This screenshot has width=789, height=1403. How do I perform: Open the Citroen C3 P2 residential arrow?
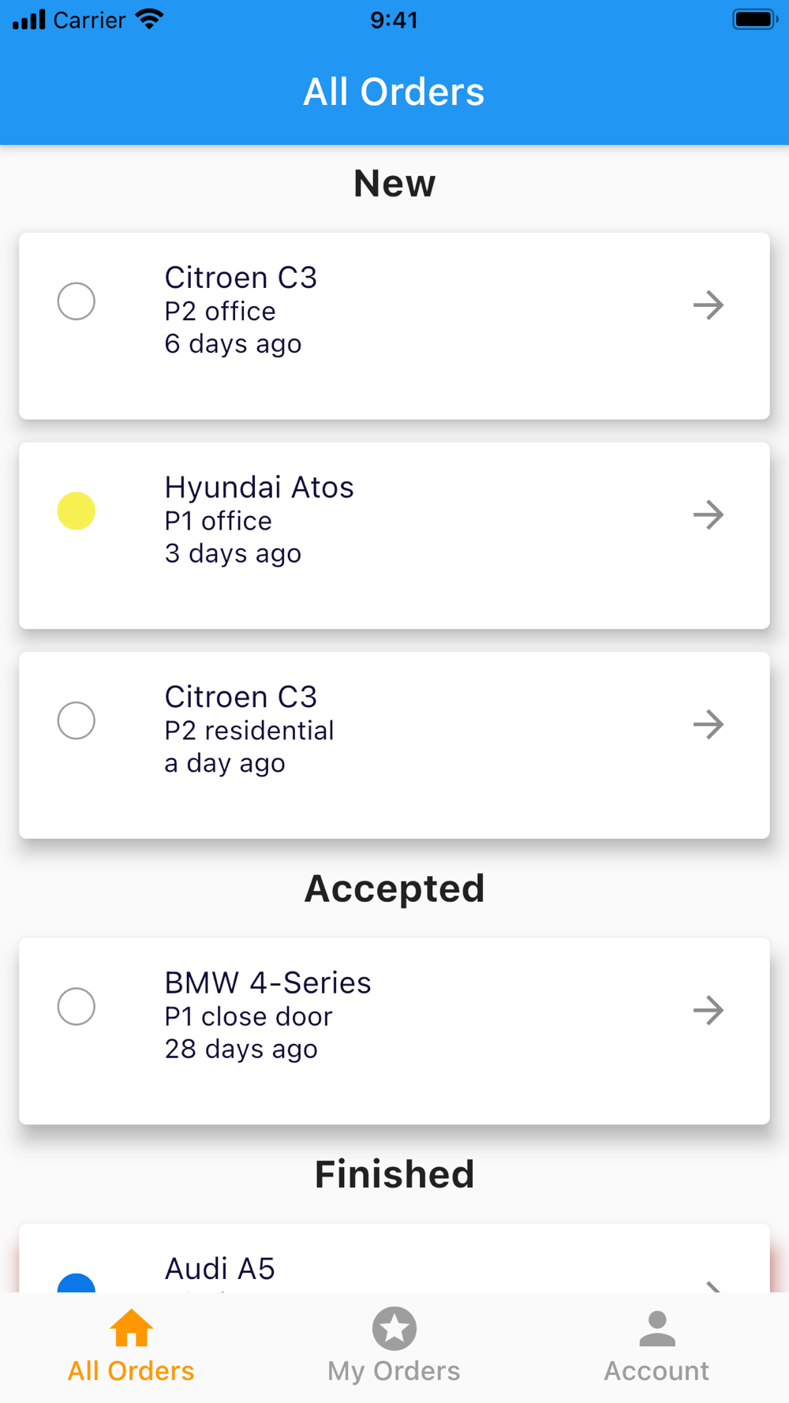tap(709, 724)
